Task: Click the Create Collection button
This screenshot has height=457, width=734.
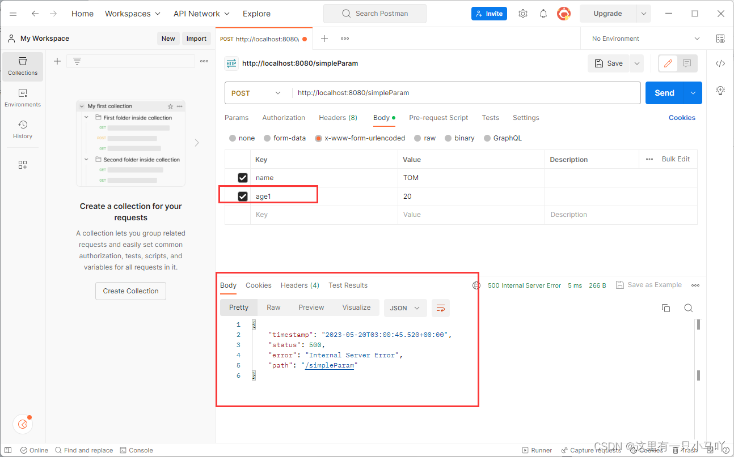Action: 130,291
